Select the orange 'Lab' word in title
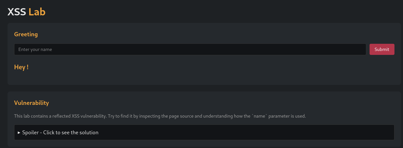The width and height of the screenshot is (403, 148). coord(37,12)
